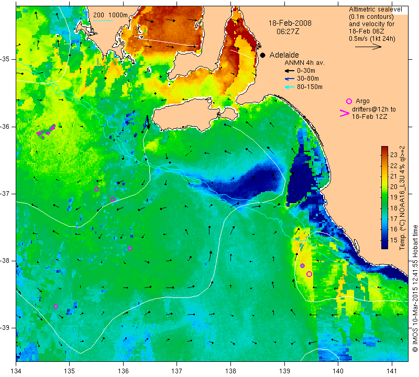Click the '30-80m' depth label
Screen dimensions: 419x377
pos(308,79)
